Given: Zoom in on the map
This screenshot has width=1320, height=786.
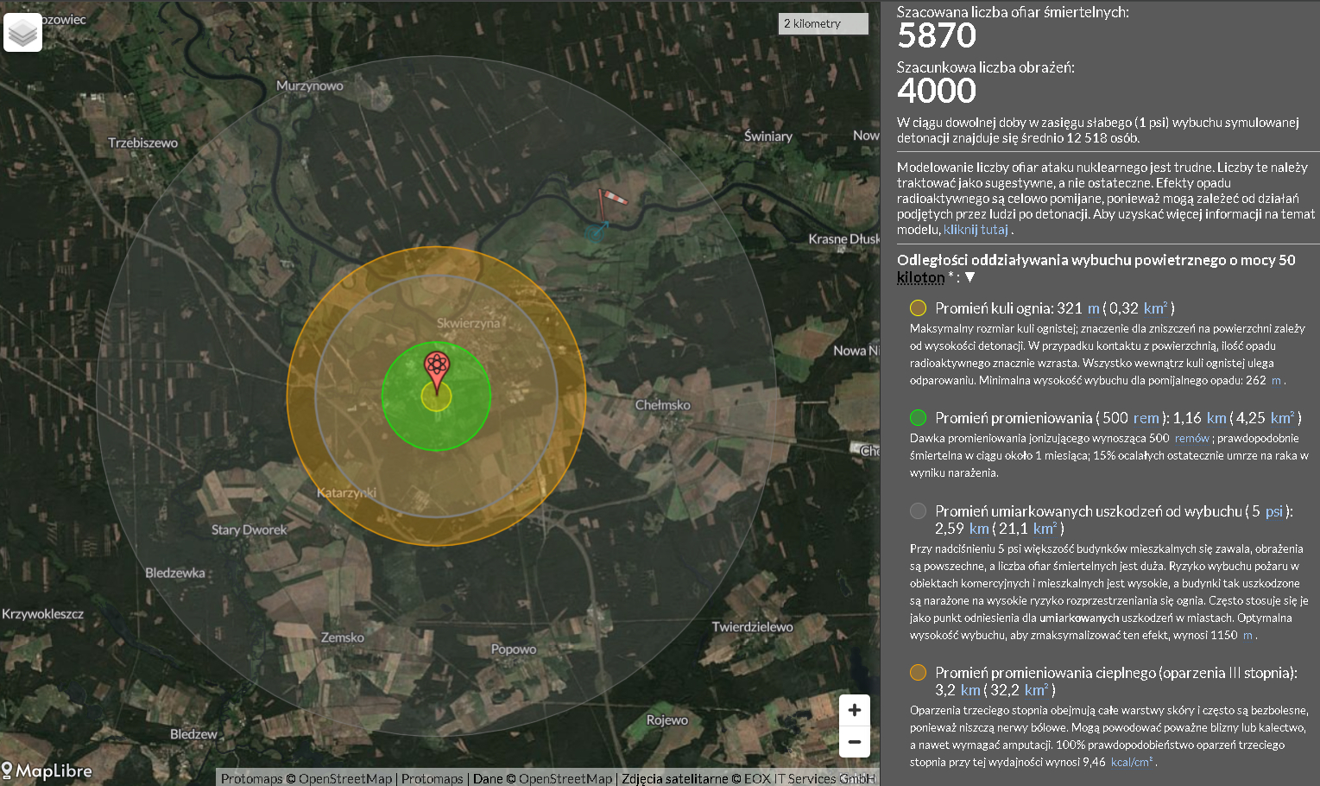Looking at the screenshot, I should tap(854, 710).
